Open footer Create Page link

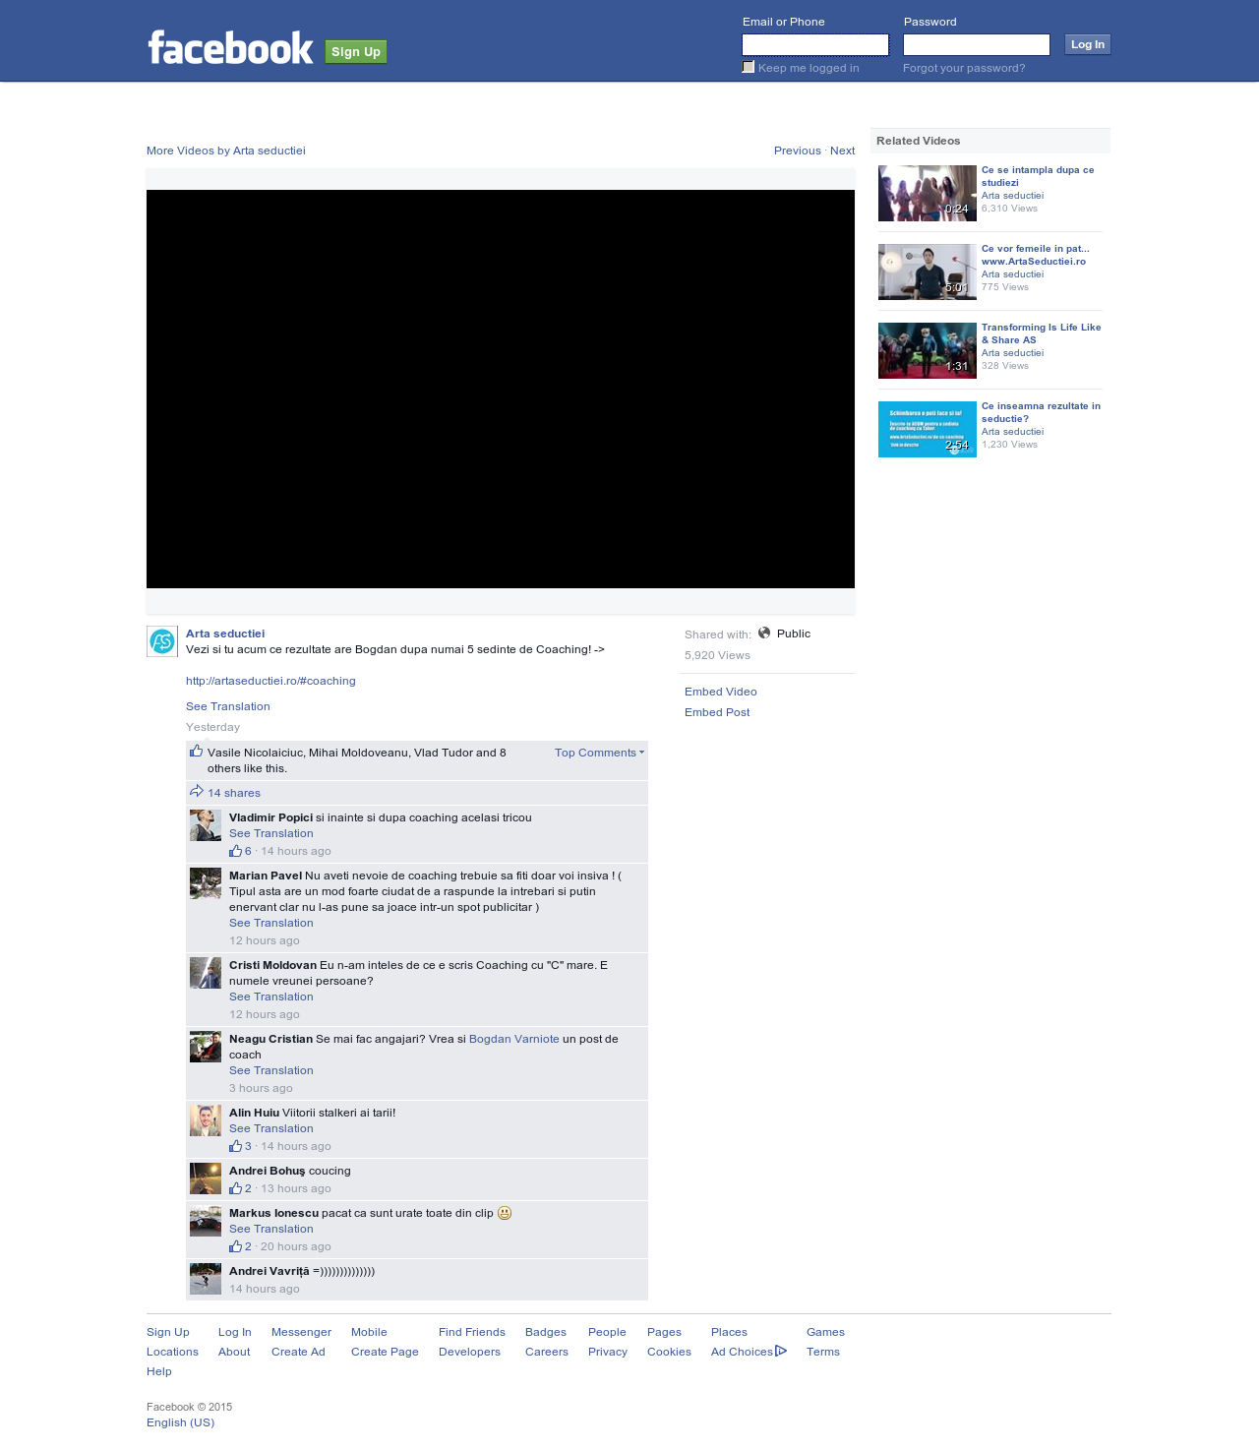385,1352
